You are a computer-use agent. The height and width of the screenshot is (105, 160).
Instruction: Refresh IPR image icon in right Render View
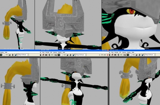tap(121, 55)
